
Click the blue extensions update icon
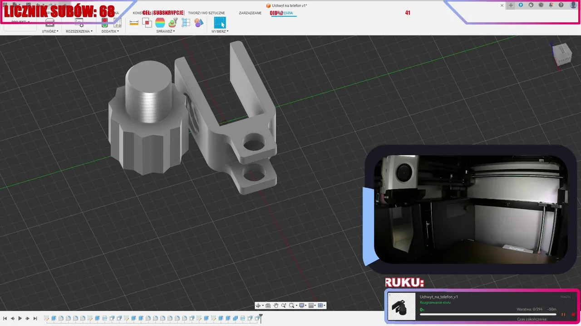tap(521, 5)
